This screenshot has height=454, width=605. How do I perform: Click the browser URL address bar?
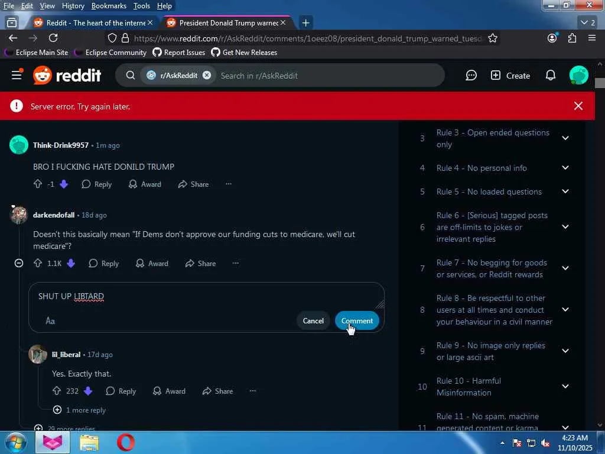click(307, 38)
